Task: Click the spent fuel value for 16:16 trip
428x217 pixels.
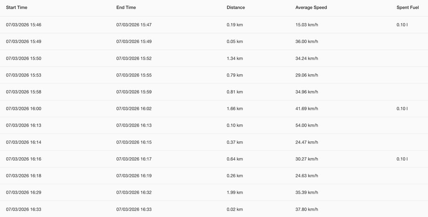Action: coord(402,159)
